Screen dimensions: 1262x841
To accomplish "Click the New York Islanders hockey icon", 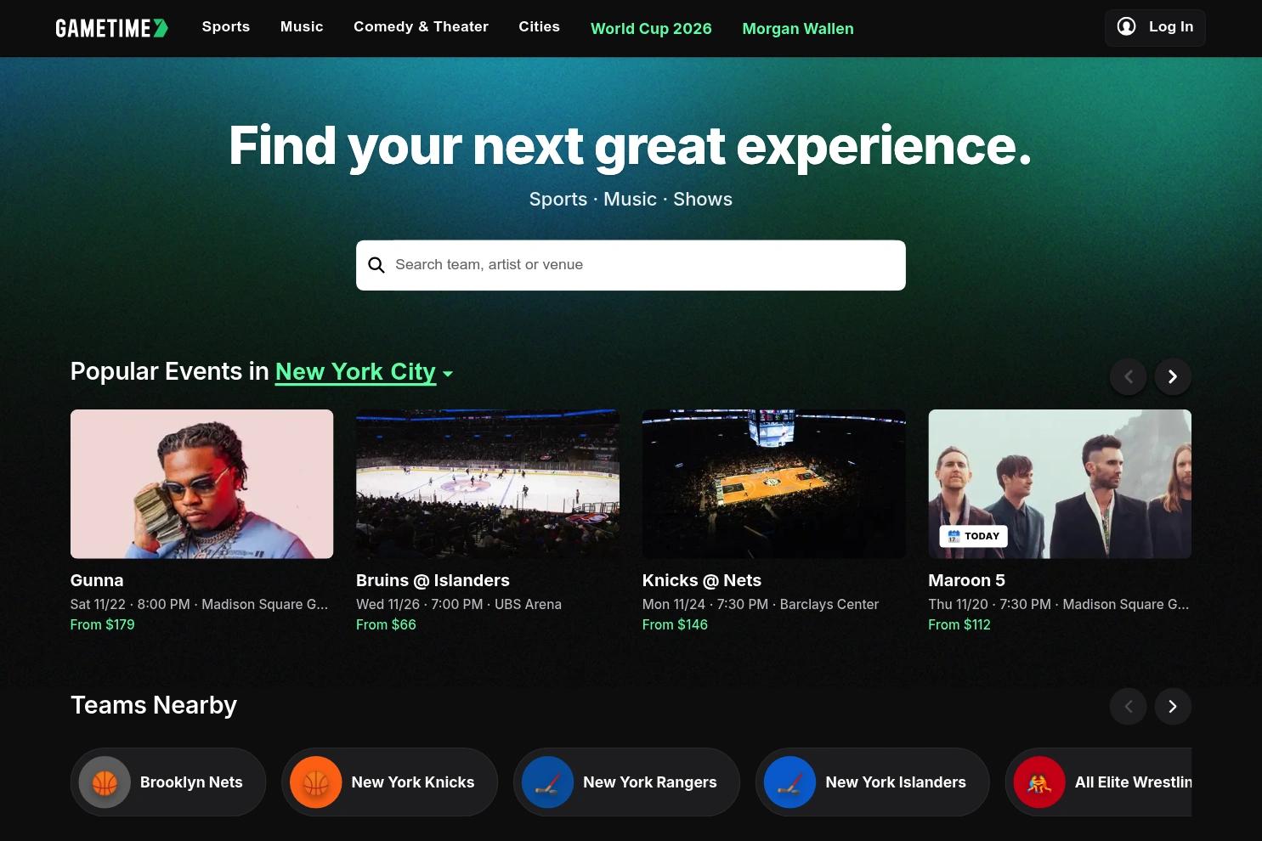I will (x=789, y=782).
